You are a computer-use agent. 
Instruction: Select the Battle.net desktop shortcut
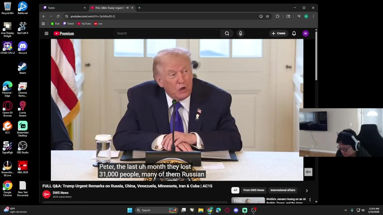click(x=23, y=8)
